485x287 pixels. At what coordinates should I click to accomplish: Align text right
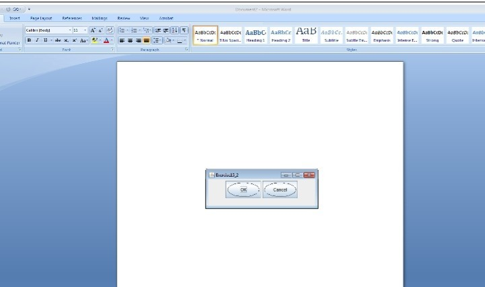tap(138, 40)
